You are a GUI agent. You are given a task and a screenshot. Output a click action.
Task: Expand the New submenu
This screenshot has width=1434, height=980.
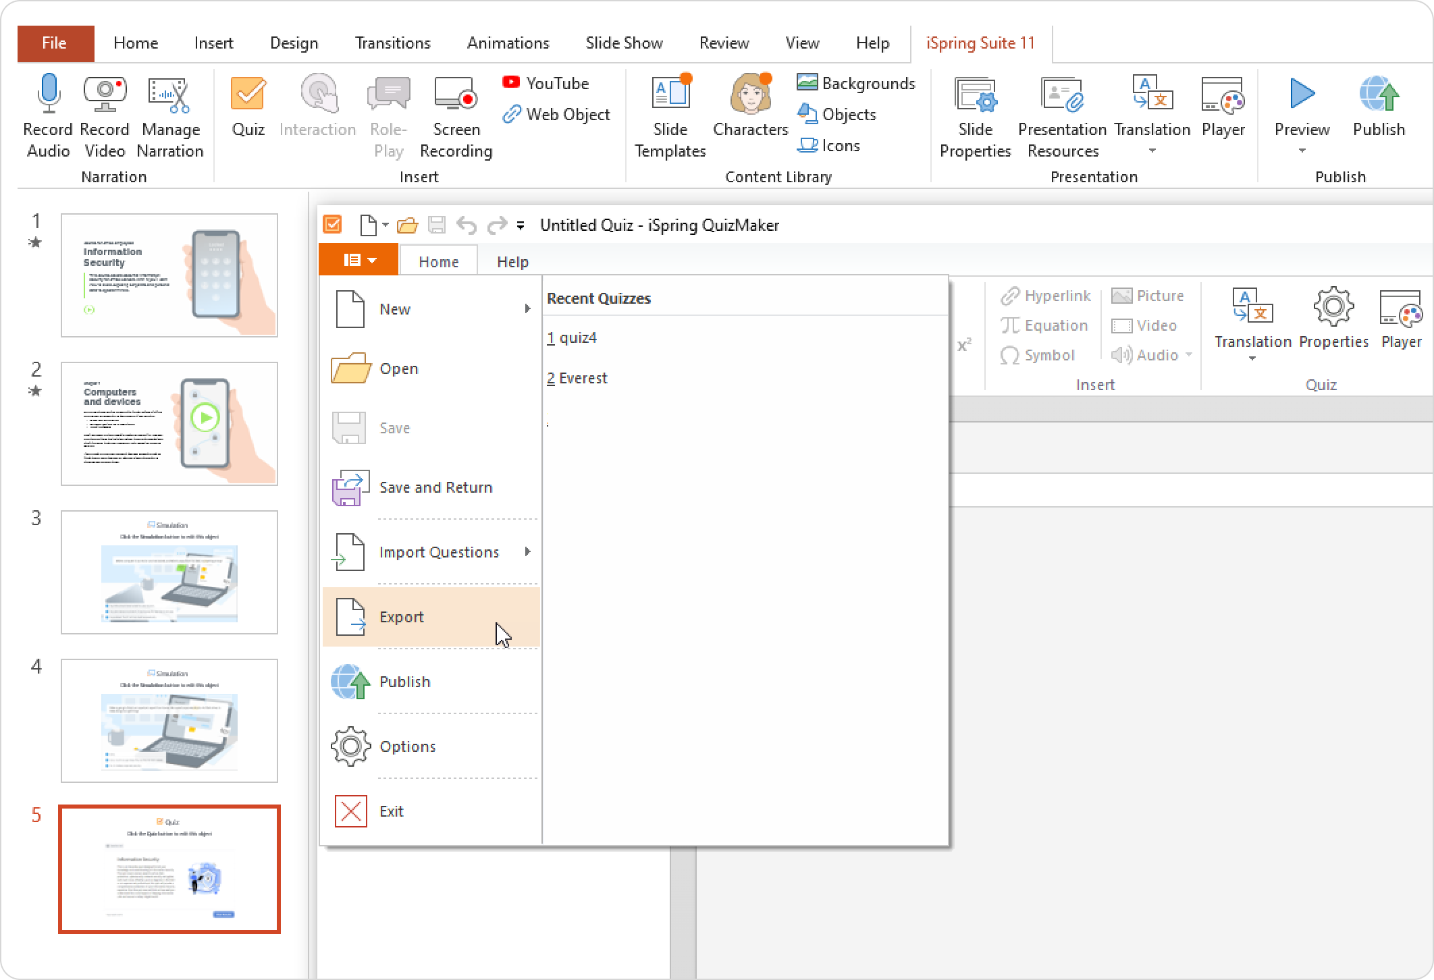pyautogui.click(x=527, y=308)
